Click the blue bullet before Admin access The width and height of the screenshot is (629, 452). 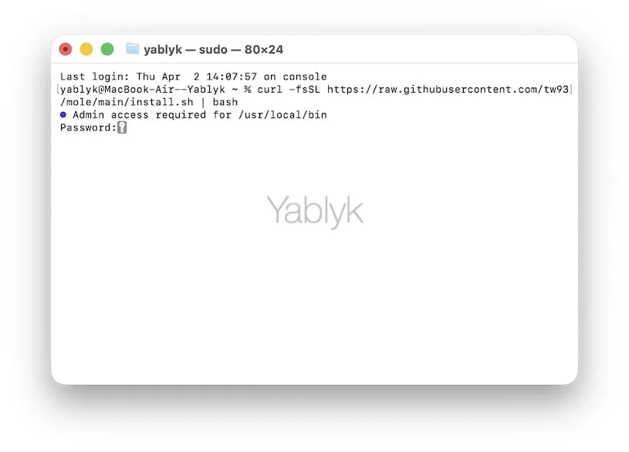(x=63, y=114)
